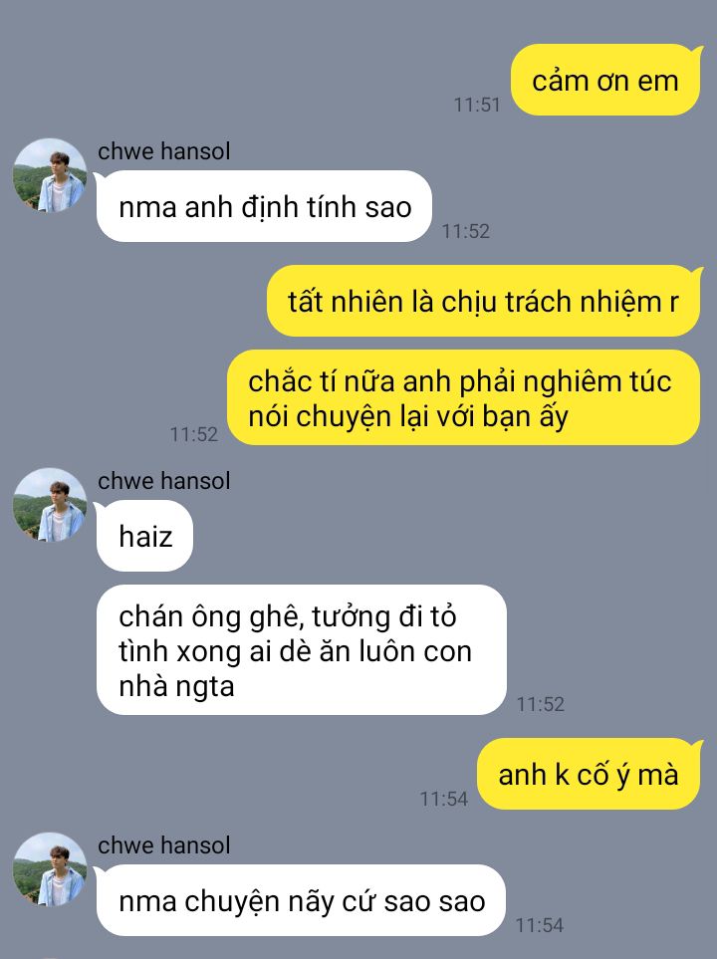Screen dimensions: 717x959
Task: Tap the profile picture next to 'haiz' message
Action: coord(50,505)
